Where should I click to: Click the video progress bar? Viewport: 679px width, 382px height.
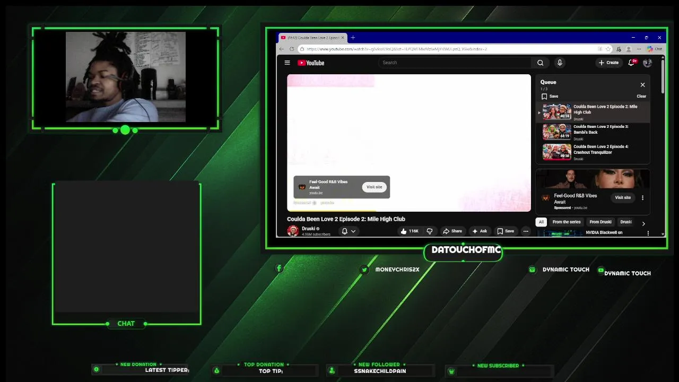pos(408,211)
